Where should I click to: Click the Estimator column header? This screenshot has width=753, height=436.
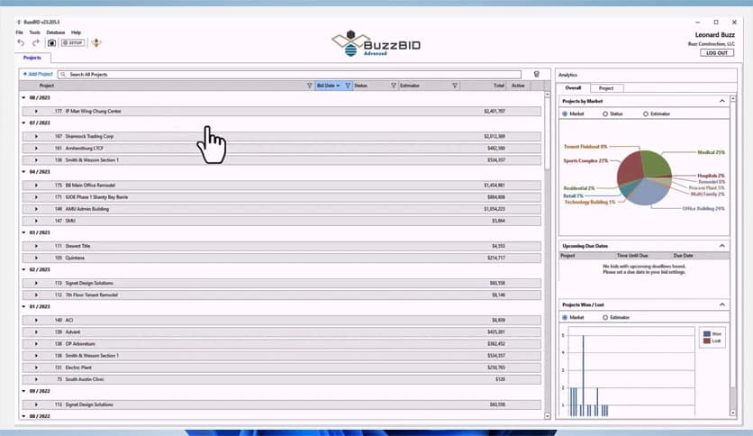410,86
